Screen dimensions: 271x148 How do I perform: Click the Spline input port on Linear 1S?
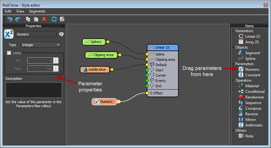[147, 54]
